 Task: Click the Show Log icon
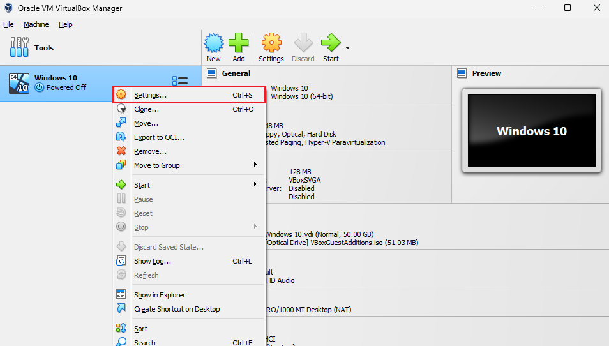click(x=121, y=260)
